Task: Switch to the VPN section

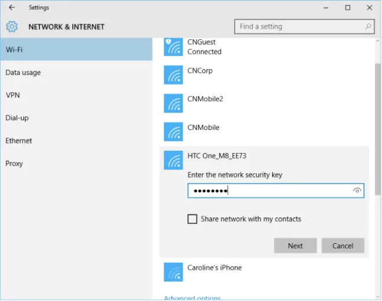Action: click(13, 95)
